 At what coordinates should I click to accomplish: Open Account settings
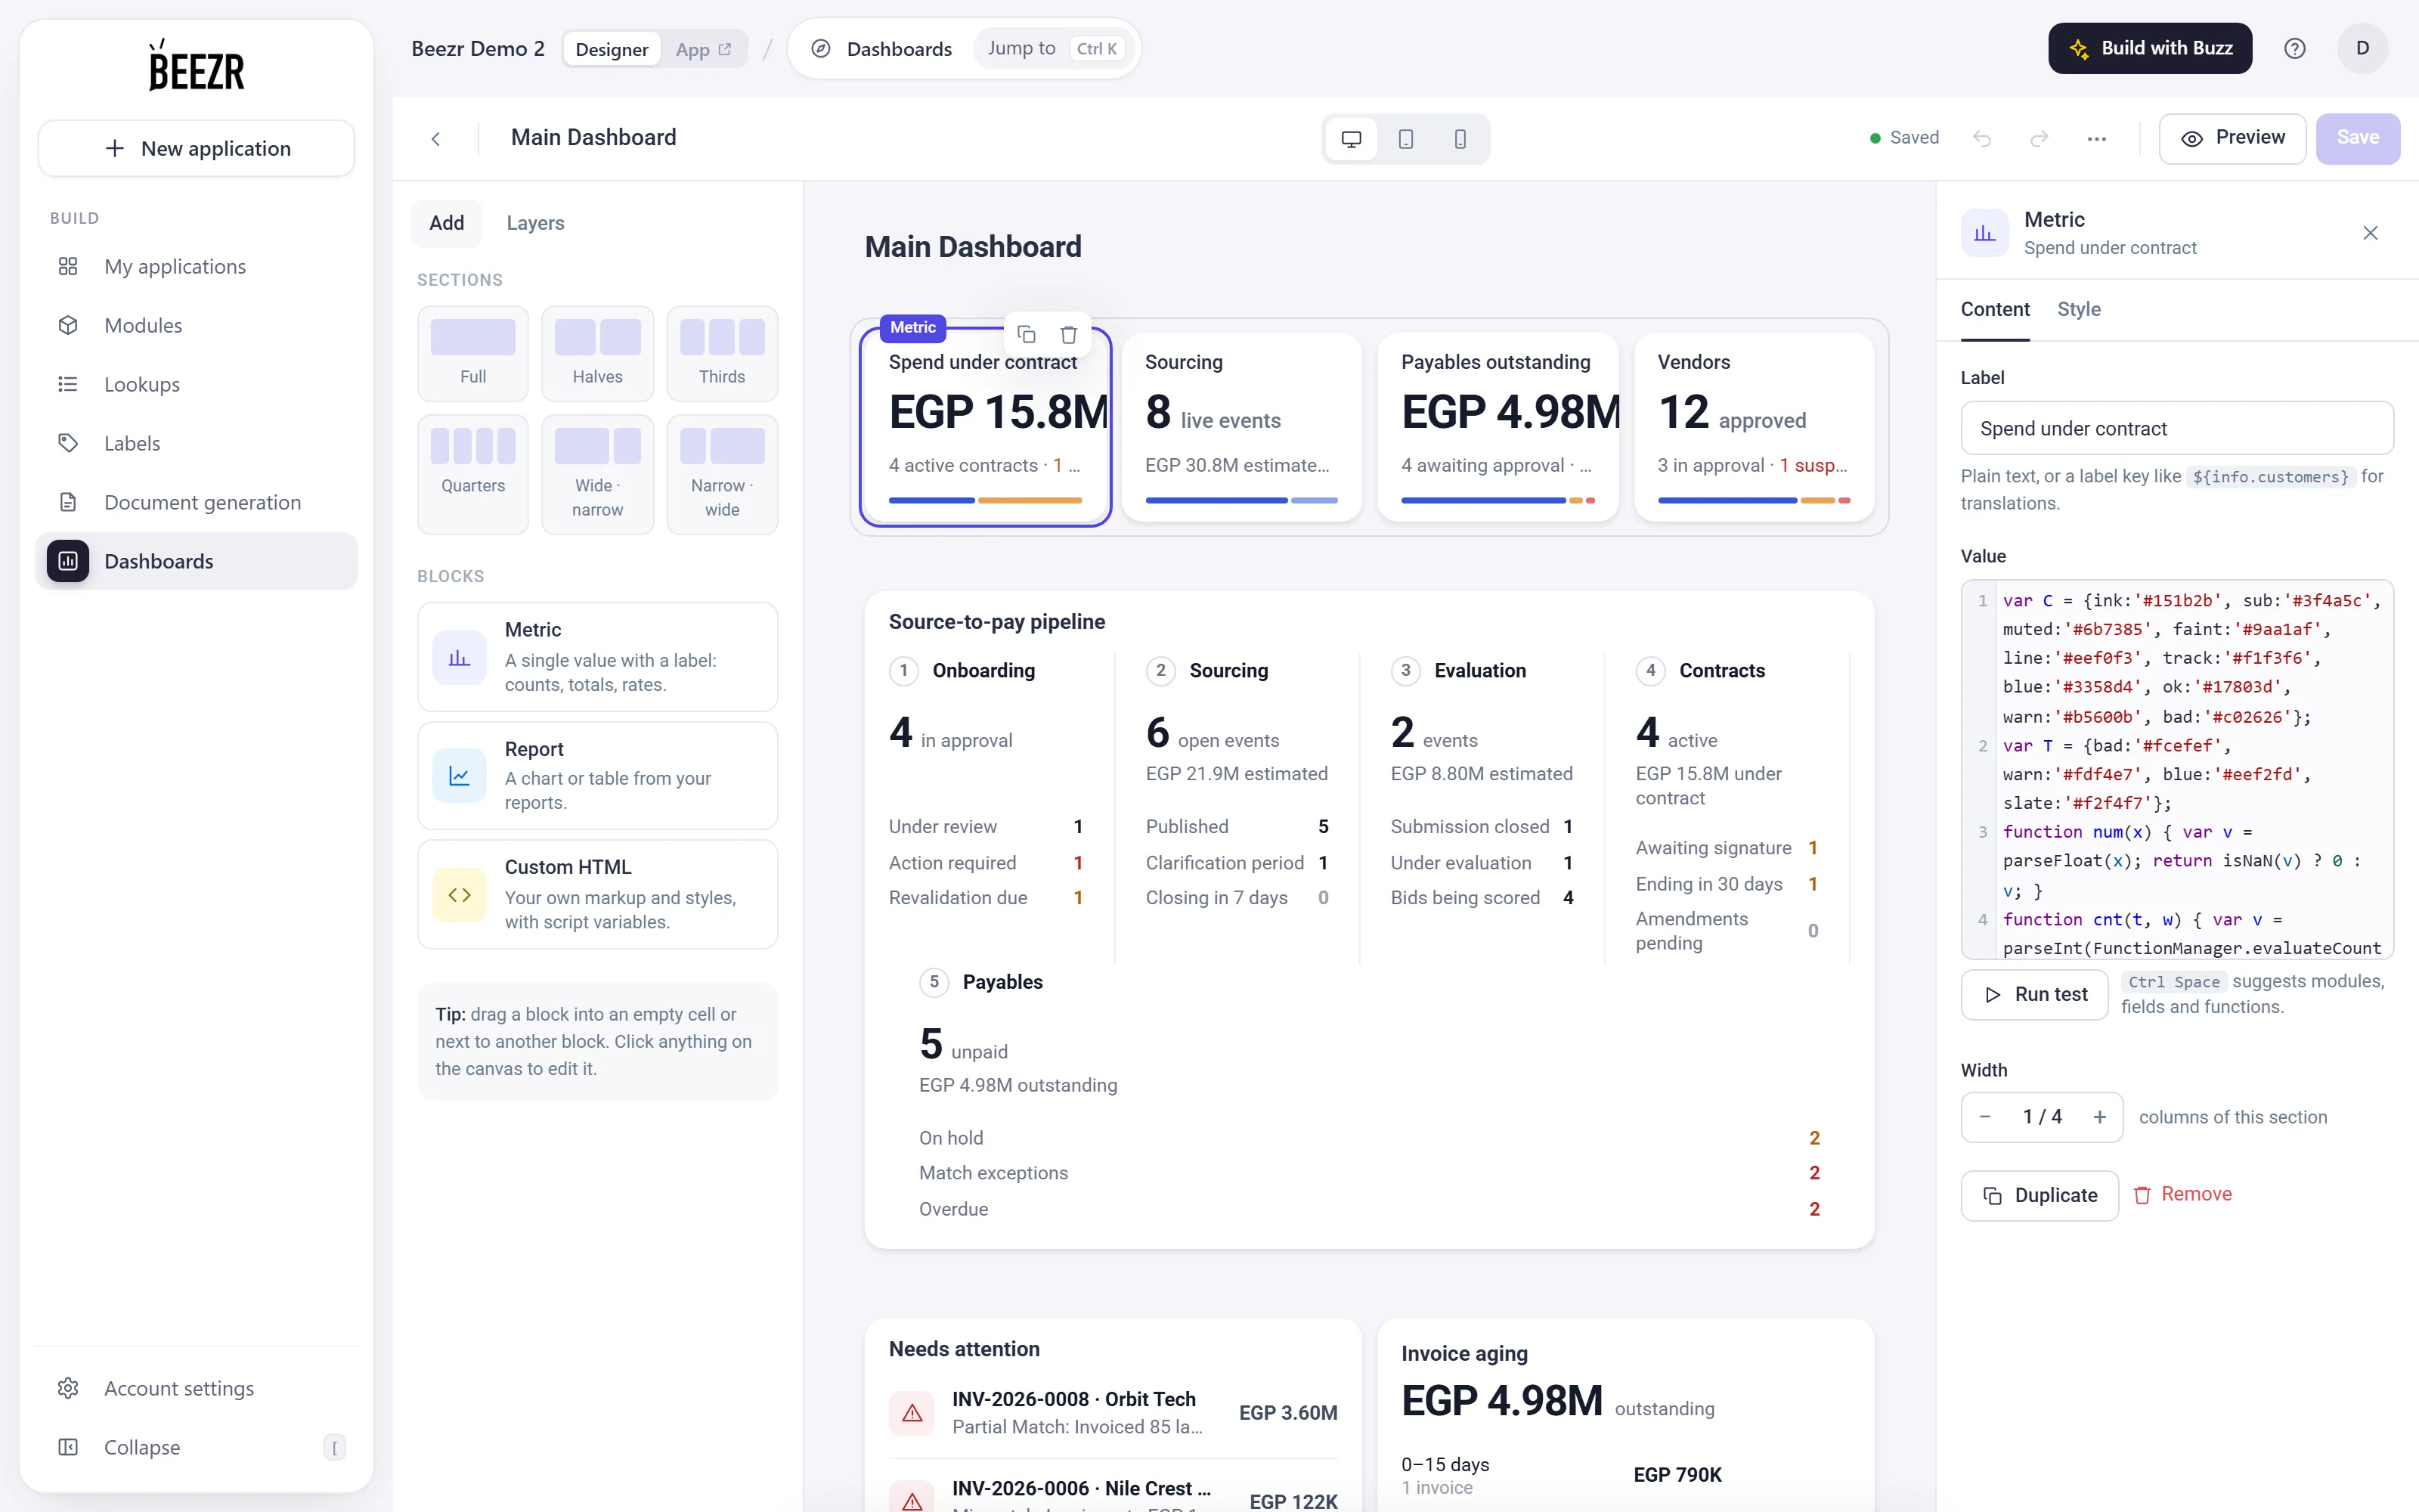[197, 1388]
